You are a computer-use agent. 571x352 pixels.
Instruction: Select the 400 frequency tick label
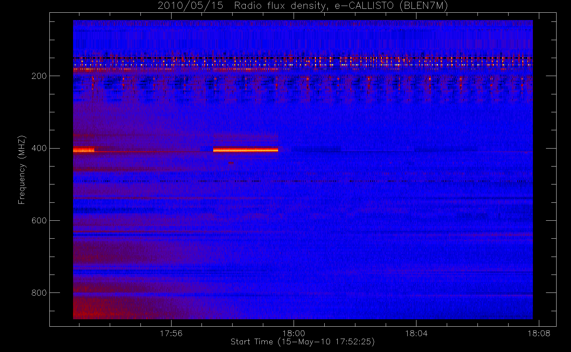point(39,148)
